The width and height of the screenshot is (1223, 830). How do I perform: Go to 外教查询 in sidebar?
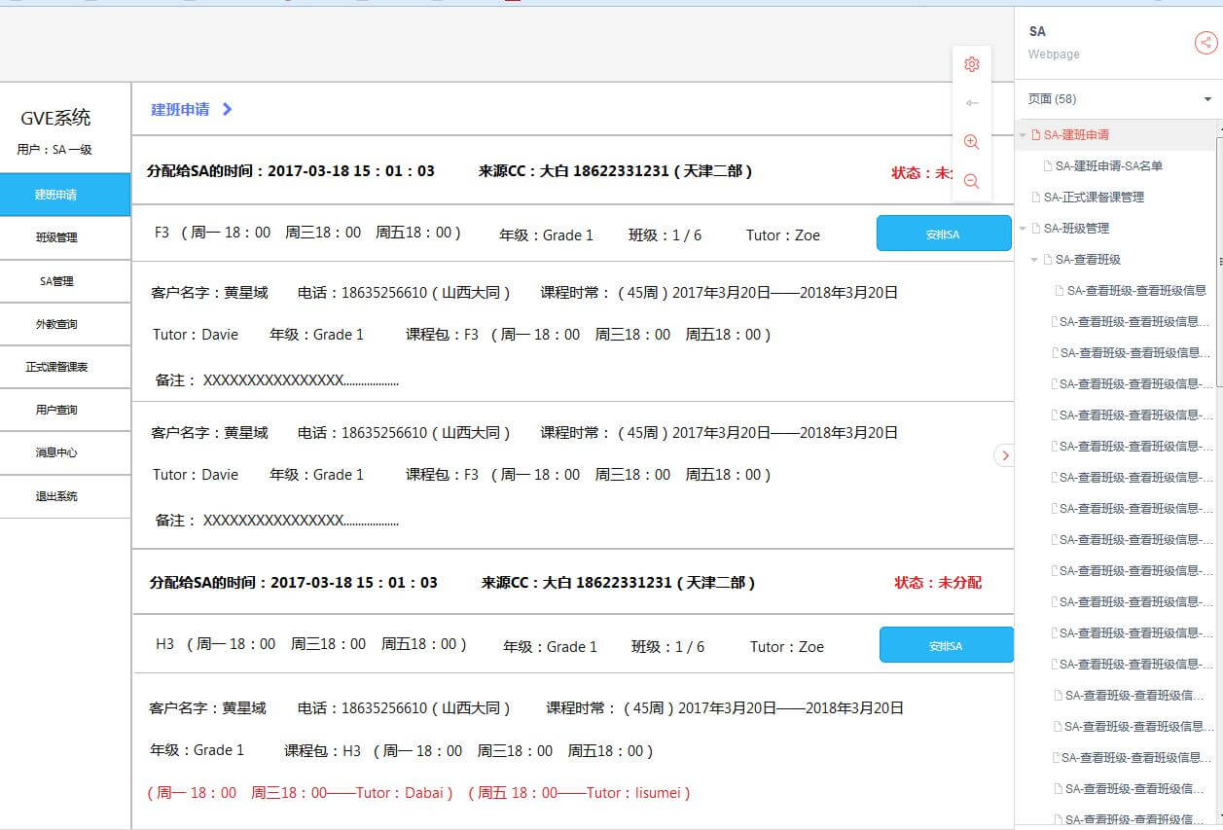[x=56, y=324]
